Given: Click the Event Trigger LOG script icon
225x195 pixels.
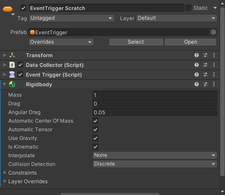Looking at the screenshot, I should tap(12, 75).
